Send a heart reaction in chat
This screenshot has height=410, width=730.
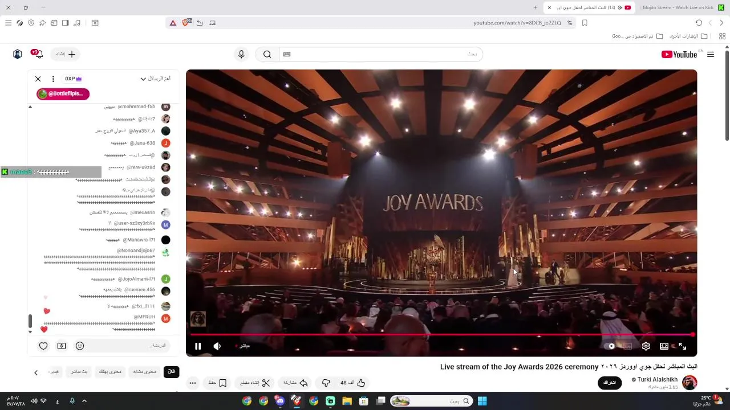coord(43,346)
